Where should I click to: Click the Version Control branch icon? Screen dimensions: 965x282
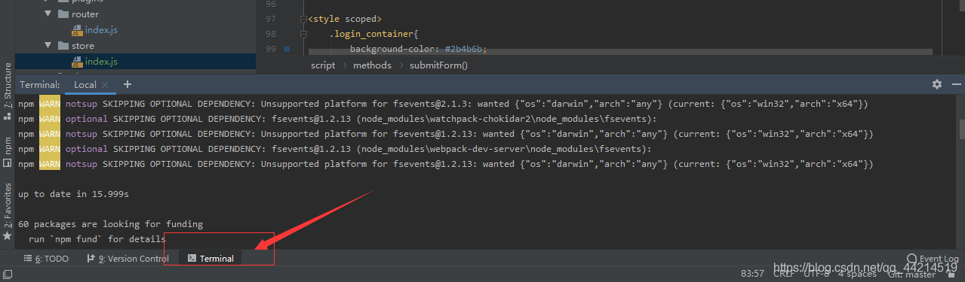91,259
